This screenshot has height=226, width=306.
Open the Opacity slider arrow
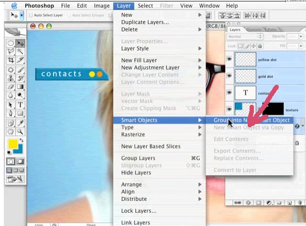301,36
